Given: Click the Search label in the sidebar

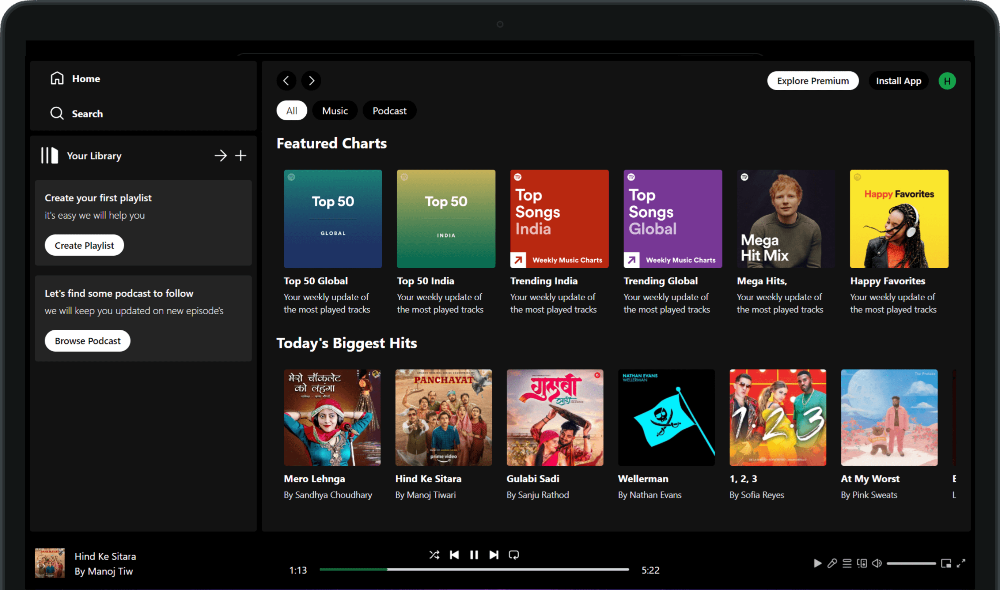Looking at the screenshot, I should pyautogui.click(x=88, y=114).
